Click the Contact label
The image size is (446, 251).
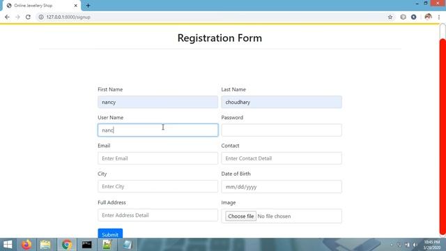(x=230, y=146)
